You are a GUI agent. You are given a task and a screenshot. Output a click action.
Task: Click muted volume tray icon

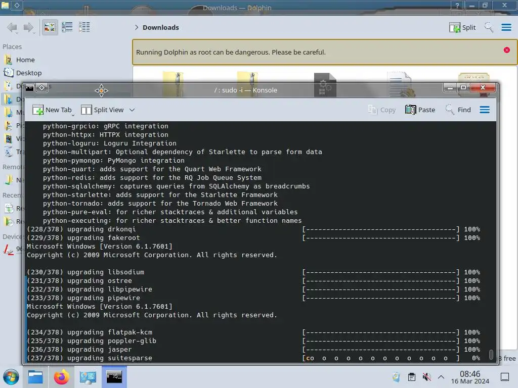pos(426,377)
